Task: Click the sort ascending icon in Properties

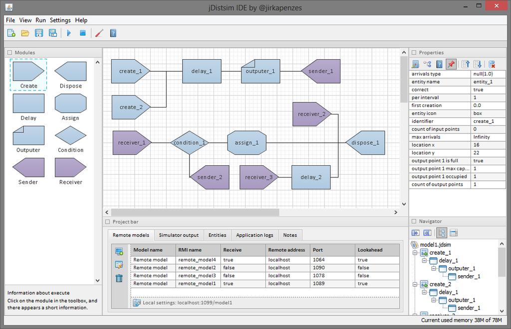Action: click(x=466, y=64)
